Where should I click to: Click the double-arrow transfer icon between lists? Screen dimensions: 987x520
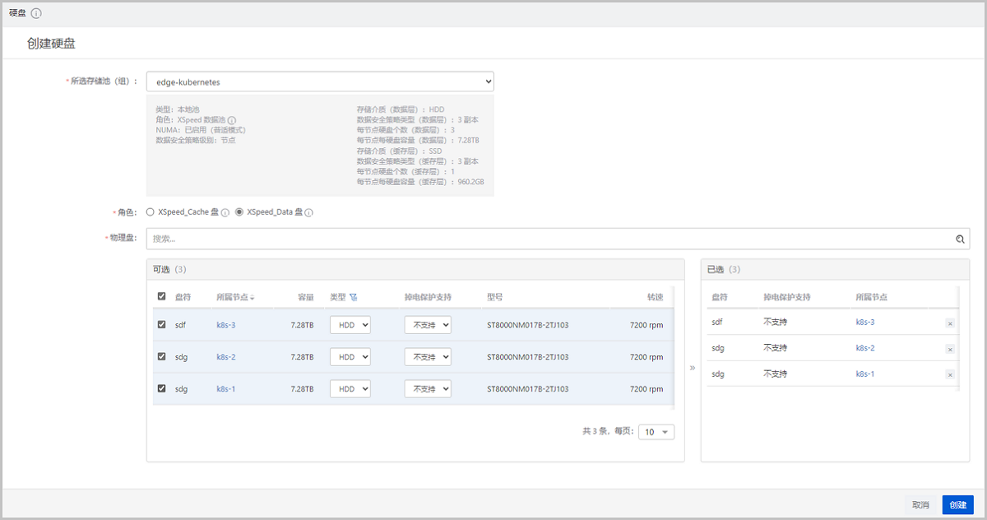693,368
